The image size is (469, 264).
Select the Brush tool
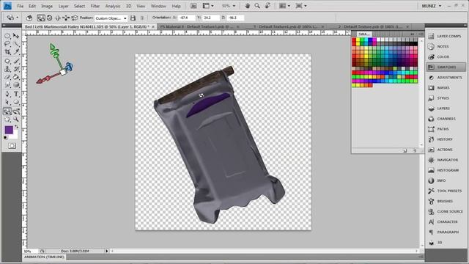click(16, 61)
